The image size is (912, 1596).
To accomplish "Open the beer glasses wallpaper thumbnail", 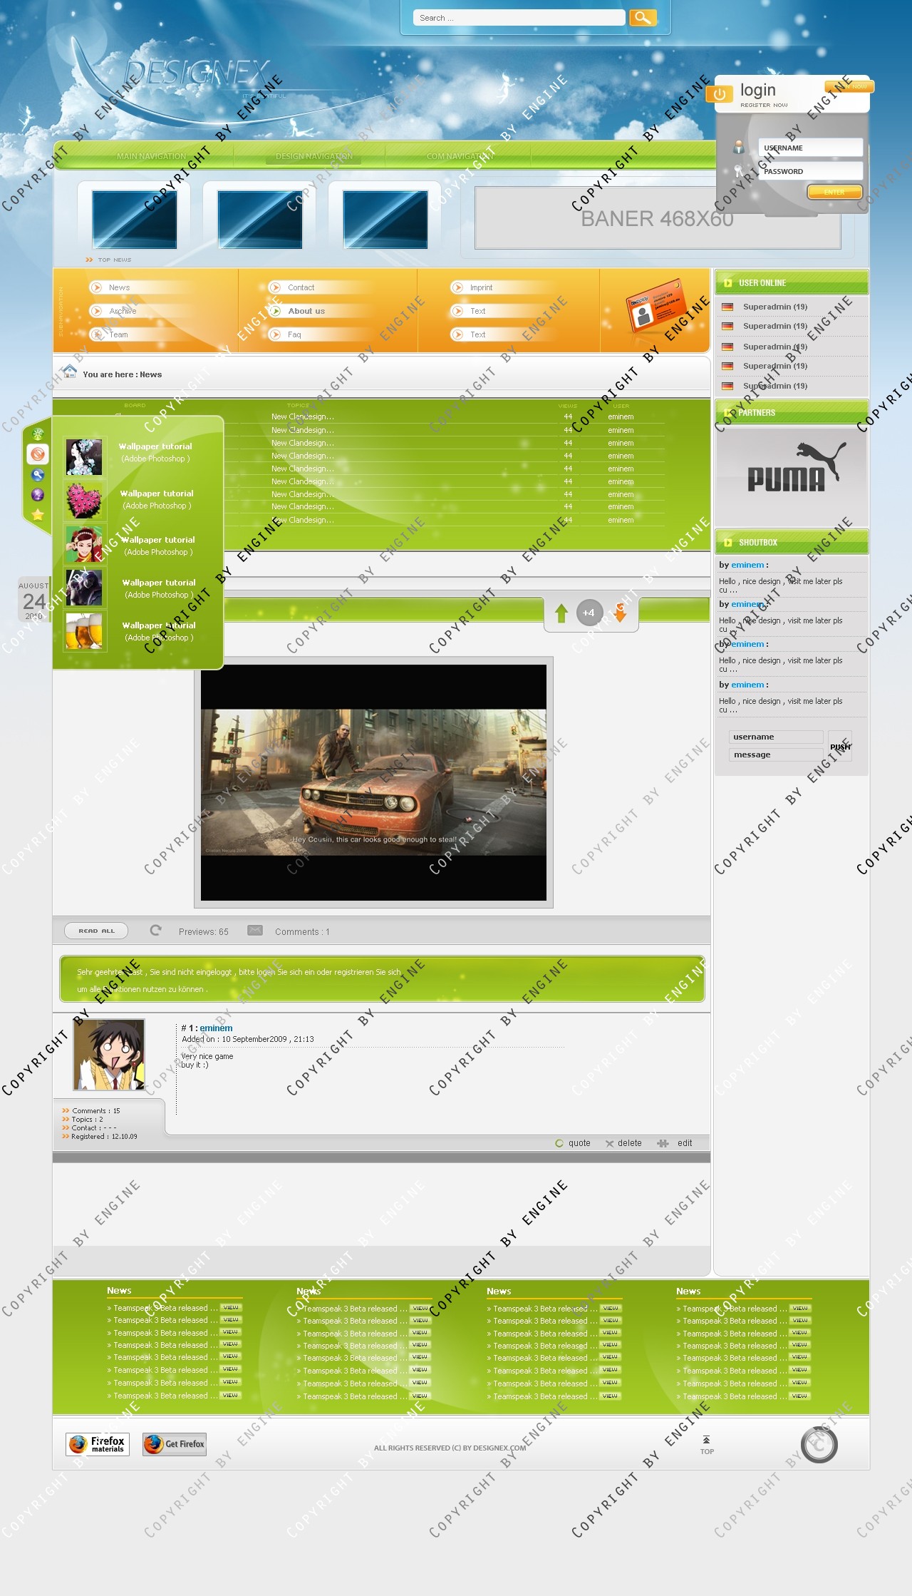I will 84,631.
